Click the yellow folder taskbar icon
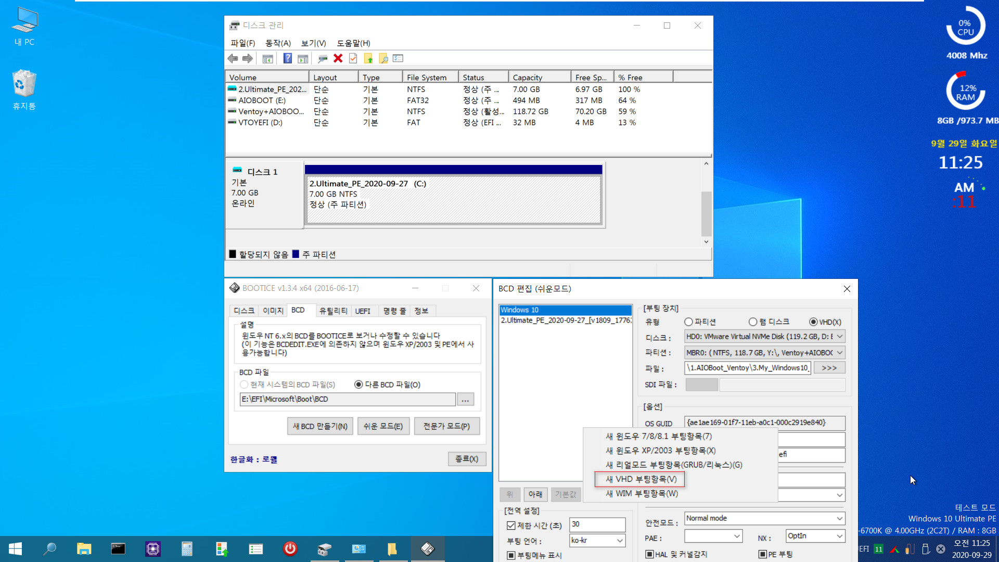This screenshot has width=999, height=562. coord(392,549)
